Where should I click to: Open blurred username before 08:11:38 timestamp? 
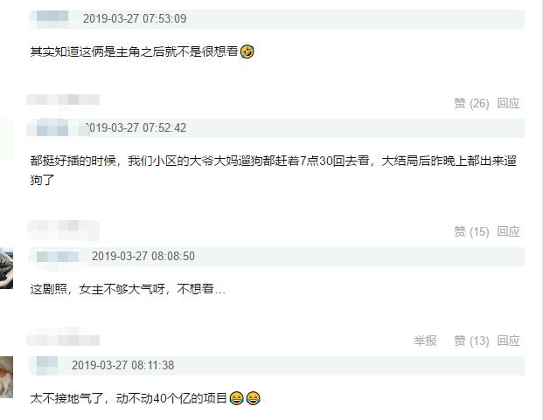click(47, 366)
